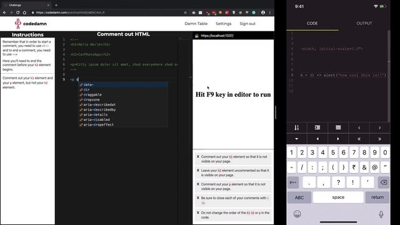Pick aria-disabled from the suggestion list
The image size is (400, 225).
(x=123, y=119)
